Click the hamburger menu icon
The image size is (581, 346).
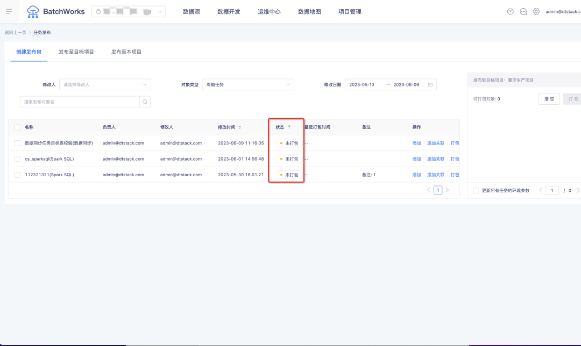coord(9,11)
